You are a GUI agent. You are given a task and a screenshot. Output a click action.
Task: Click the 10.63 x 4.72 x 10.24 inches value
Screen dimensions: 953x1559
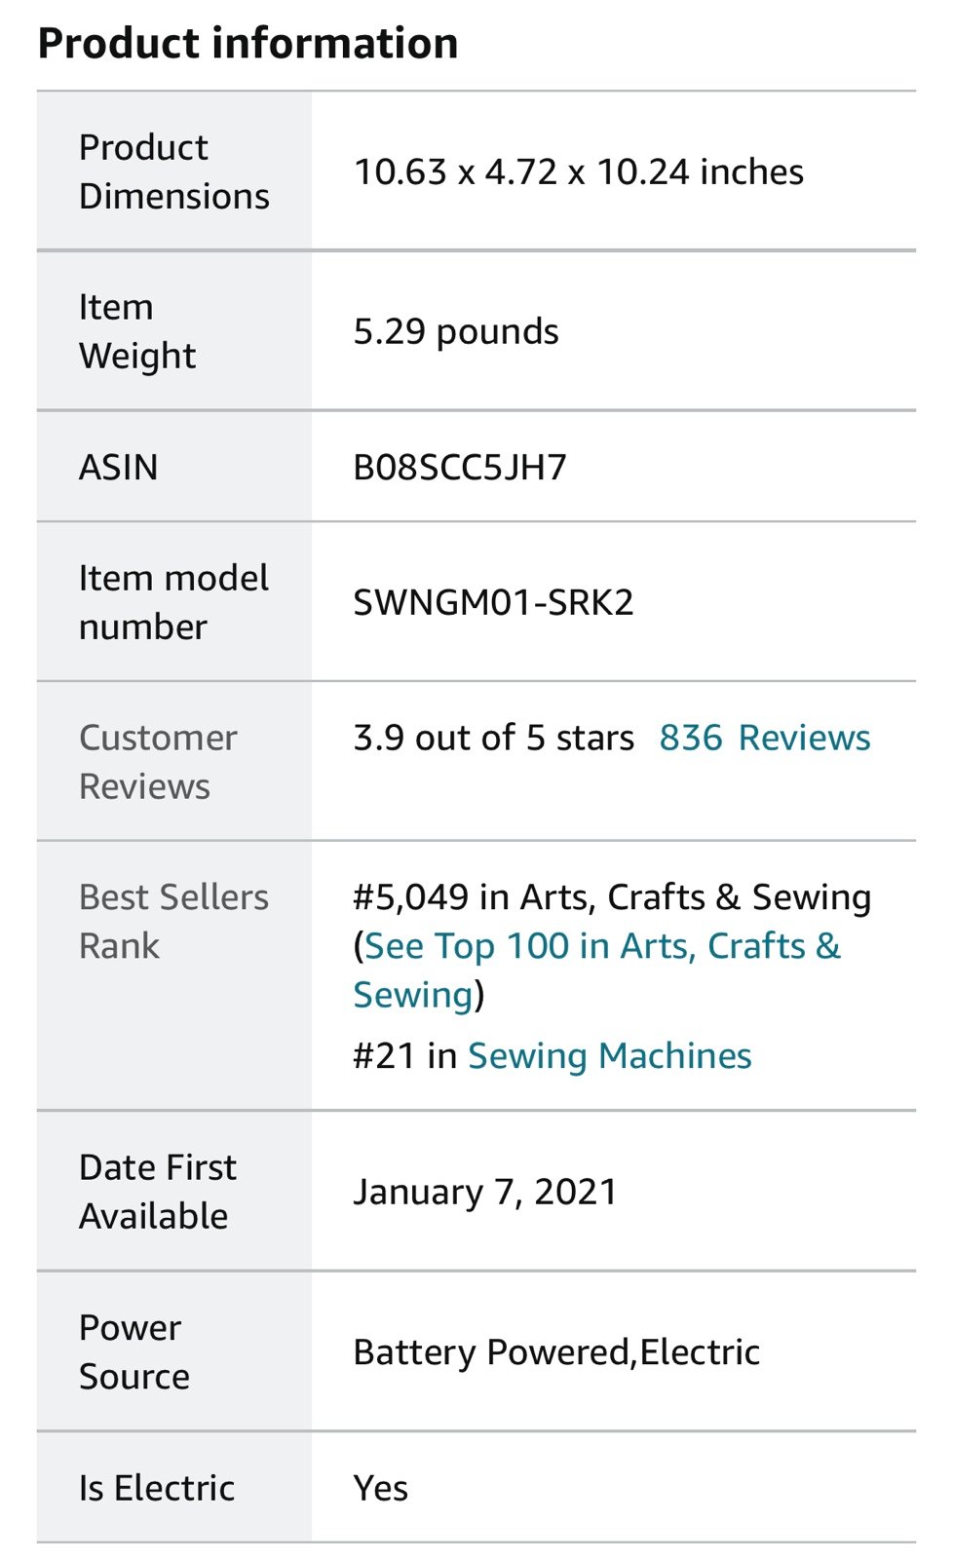coord(578,171)
